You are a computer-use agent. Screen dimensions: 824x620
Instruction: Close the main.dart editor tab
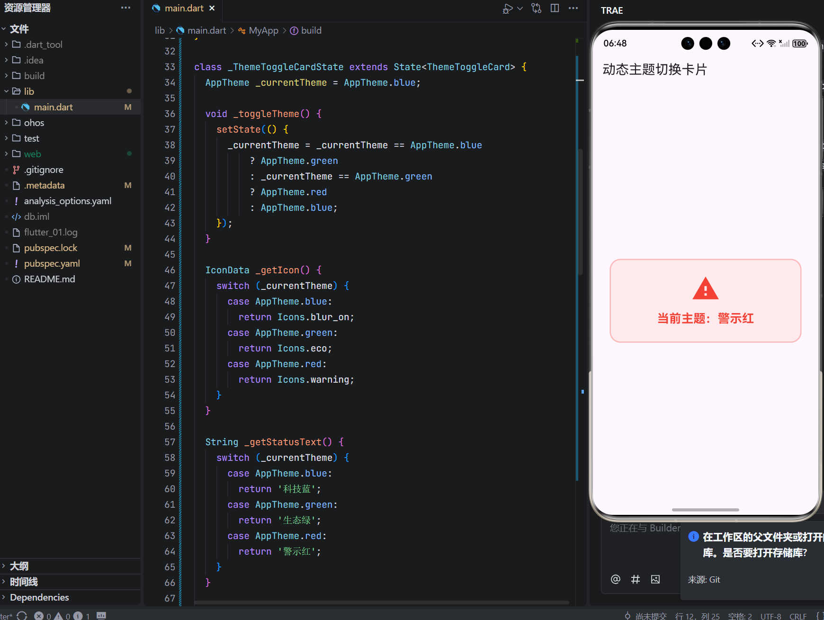point(212,8)
